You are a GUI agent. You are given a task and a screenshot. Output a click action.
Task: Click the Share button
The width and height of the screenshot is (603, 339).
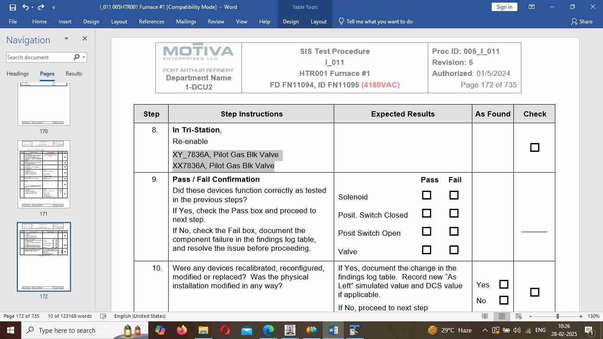coord(582,22)
